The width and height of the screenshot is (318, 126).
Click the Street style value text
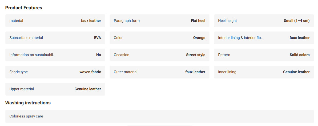pyautogui.click(x=196, y=55)
